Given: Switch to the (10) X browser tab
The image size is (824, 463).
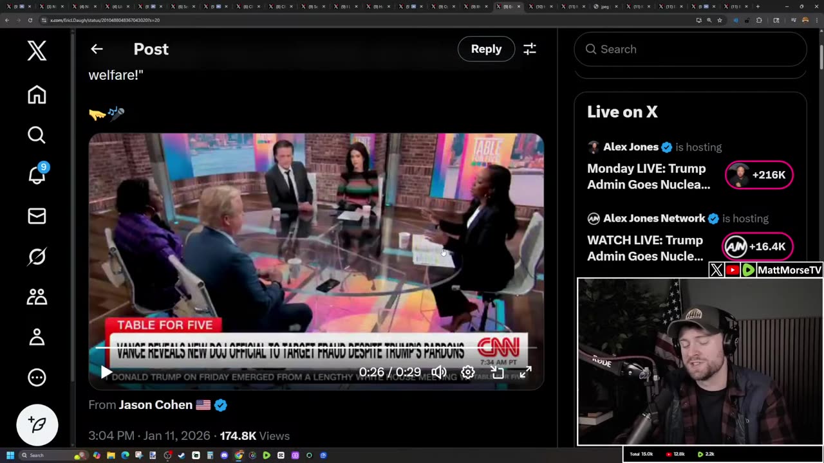Looking at the screenshot, I should coord(539,6).
